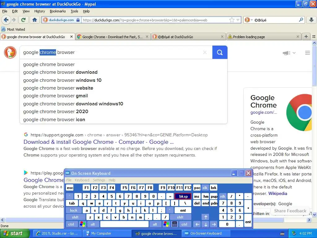Toggle the left alt key
Viewport: 317px width, 238px height.
[93, 224]
